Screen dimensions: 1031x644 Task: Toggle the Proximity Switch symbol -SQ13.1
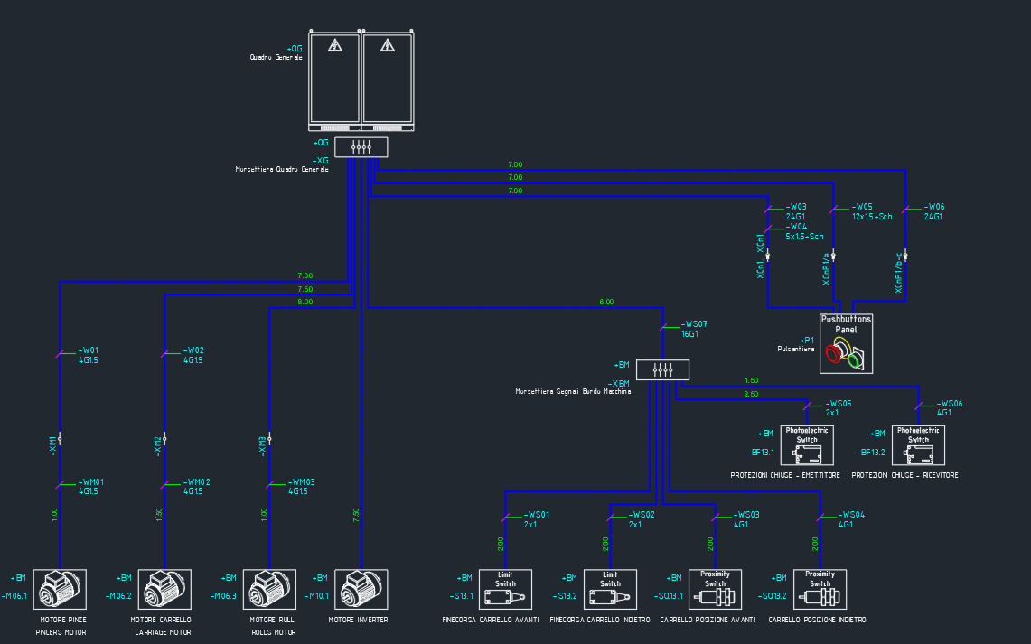[x=714, y=589]
